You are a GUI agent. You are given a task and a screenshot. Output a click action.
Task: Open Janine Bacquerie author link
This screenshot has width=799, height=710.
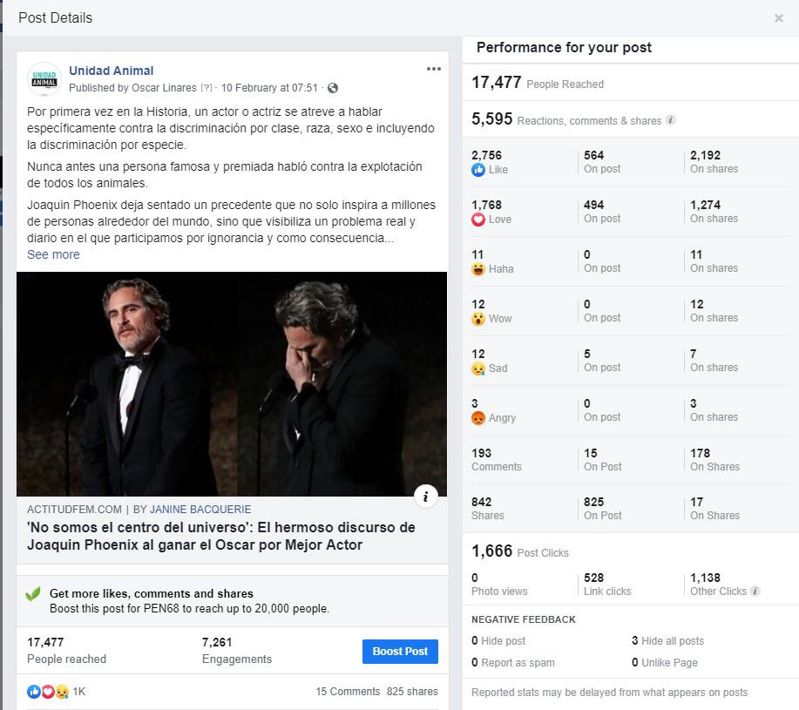tap(200, 510)
